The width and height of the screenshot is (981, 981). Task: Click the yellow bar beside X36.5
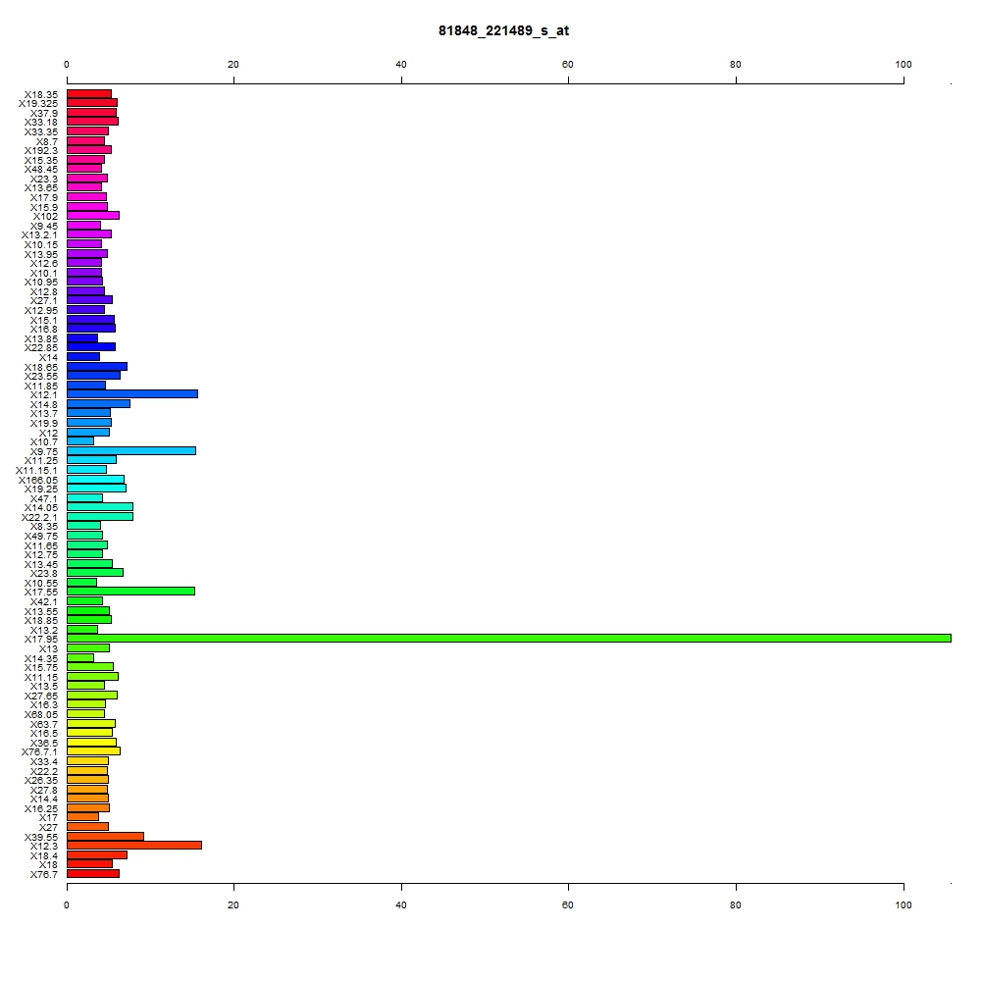91,743
